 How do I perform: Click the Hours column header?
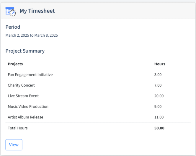tap(160, 64)
